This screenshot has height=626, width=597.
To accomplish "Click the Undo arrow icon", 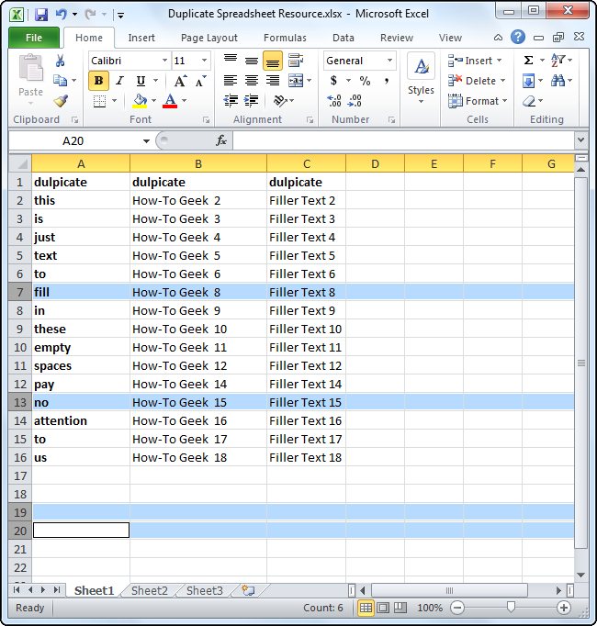I will click(x=62, y=15).
